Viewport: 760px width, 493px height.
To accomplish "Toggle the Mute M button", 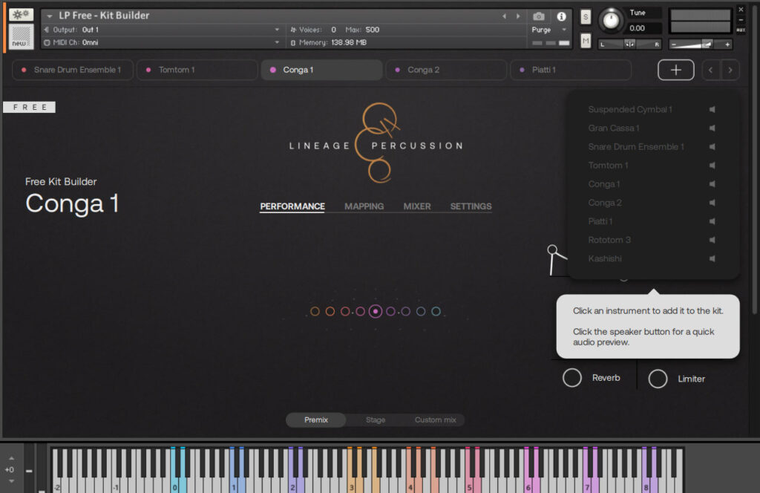I will click(x=586, y=41).
